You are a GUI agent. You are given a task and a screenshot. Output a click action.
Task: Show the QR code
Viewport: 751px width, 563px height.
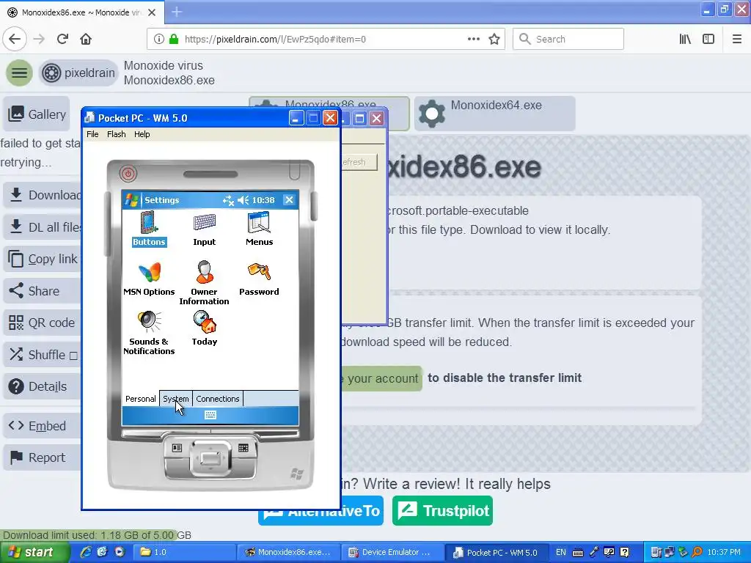pyautogui.click(x=43, y=323)
